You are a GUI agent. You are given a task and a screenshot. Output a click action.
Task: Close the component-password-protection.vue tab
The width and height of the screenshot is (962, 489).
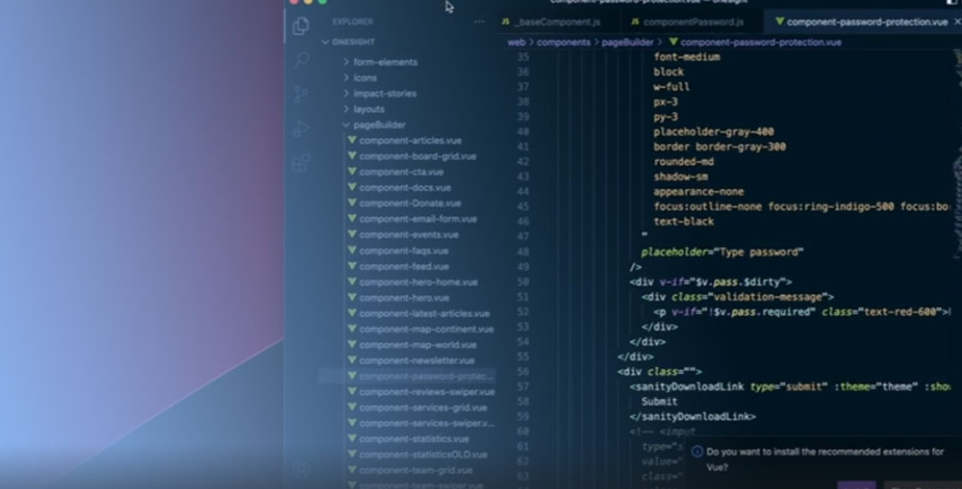click(957, 22)
